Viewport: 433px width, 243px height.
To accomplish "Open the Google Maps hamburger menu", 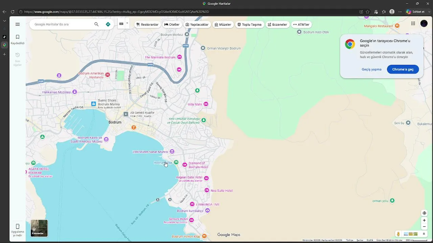I will pyautogui.click(x=18, y=24).
